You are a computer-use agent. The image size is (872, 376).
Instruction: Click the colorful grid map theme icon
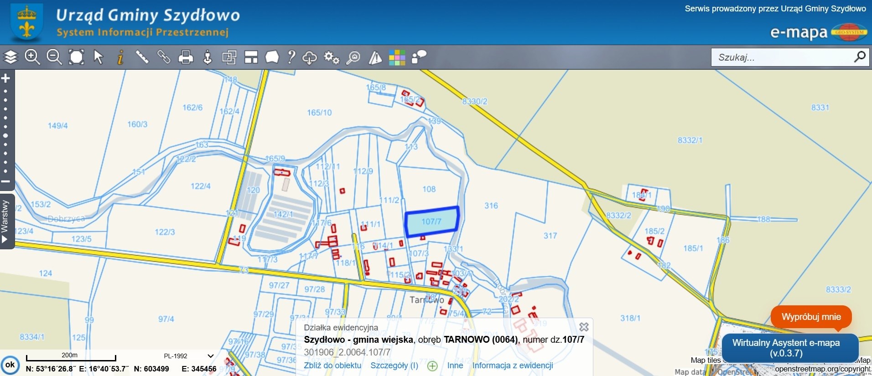click(x=397, y=57)
